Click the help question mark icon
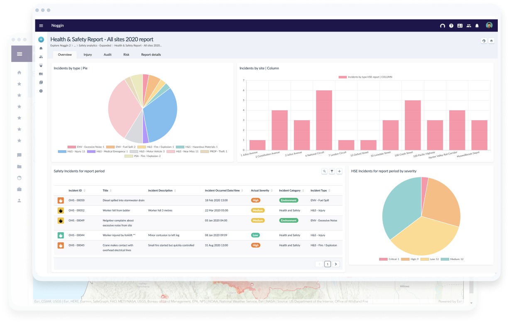This screenshot has height=324, width=509. point(451,26)
